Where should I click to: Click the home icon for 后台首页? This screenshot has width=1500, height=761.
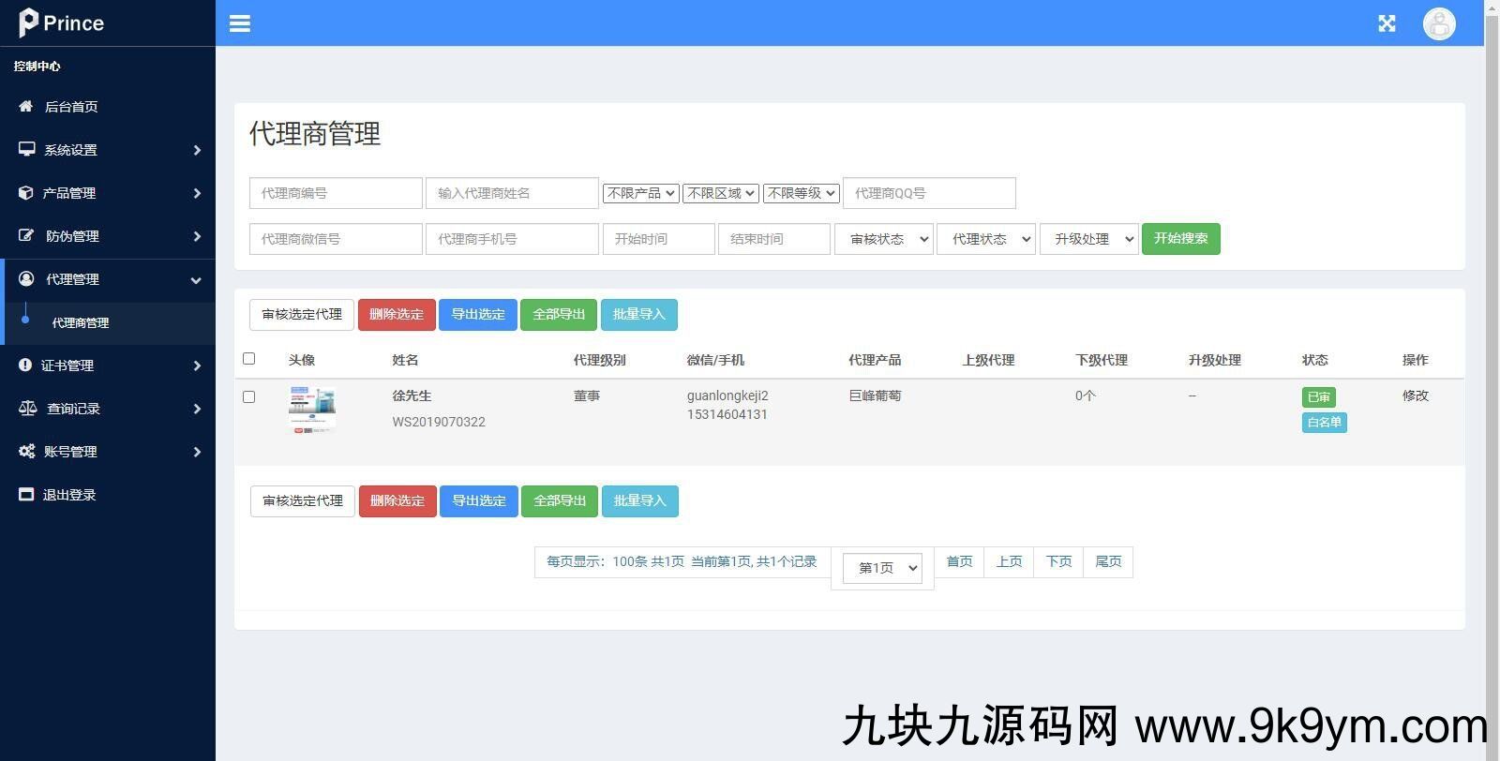(26, 107)
